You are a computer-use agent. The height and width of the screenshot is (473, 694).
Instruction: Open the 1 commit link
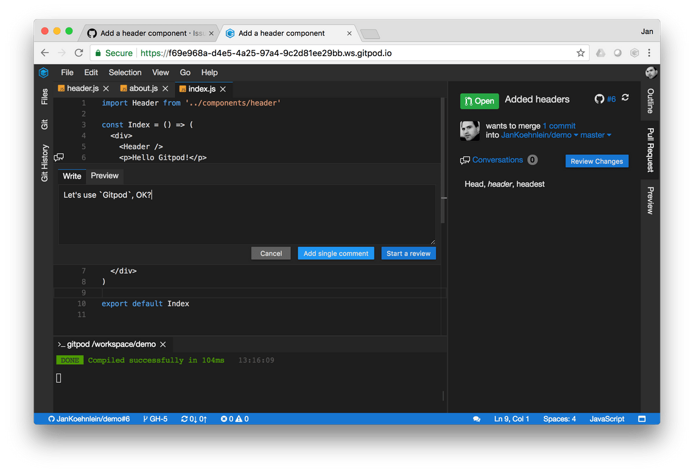tap(559, 126)
